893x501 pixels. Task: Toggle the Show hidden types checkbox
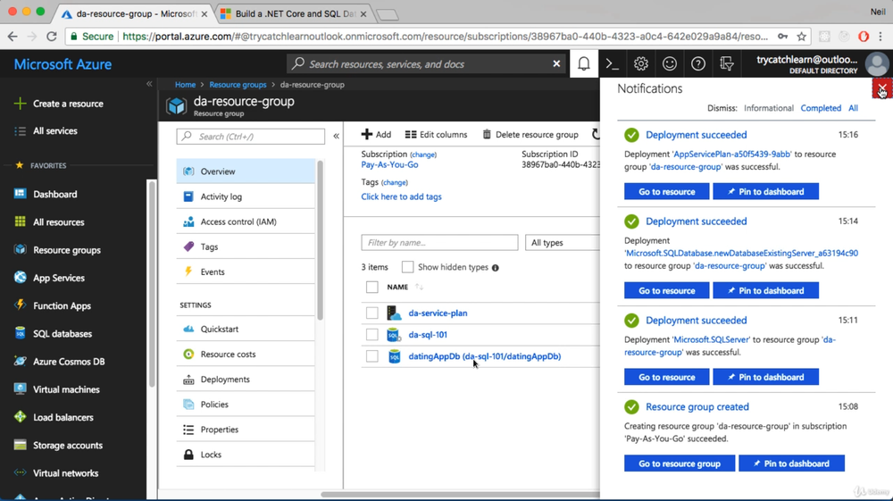click(407, 267)
